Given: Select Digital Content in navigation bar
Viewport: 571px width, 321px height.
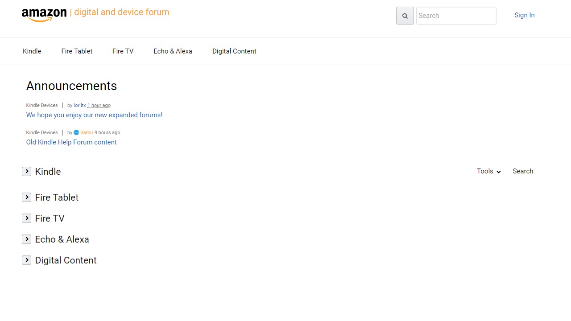Looking at the screenshot, I should tap(234, 51).
